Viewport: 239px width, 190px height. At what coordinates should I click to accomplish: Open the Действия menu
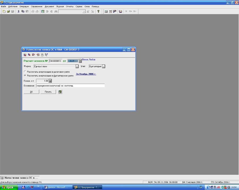13,7
